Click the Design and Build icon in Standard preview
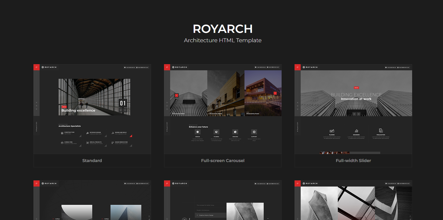The height and width of the screenshot is (220, 443). coord(113,133)
